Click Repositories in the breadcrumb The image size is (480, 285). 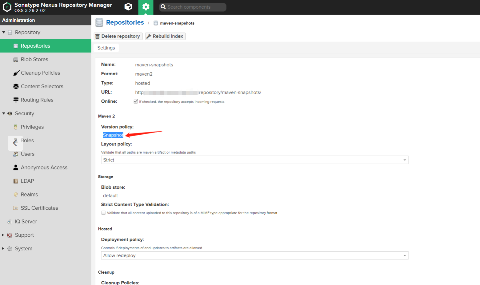125,22
